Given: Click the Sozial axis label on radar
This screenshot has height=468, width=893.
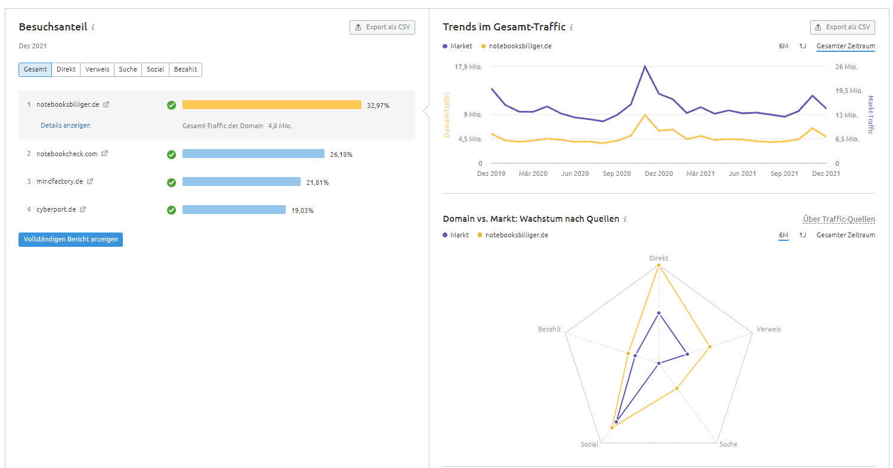Looking at the screenshot, I should click(589, 444).
